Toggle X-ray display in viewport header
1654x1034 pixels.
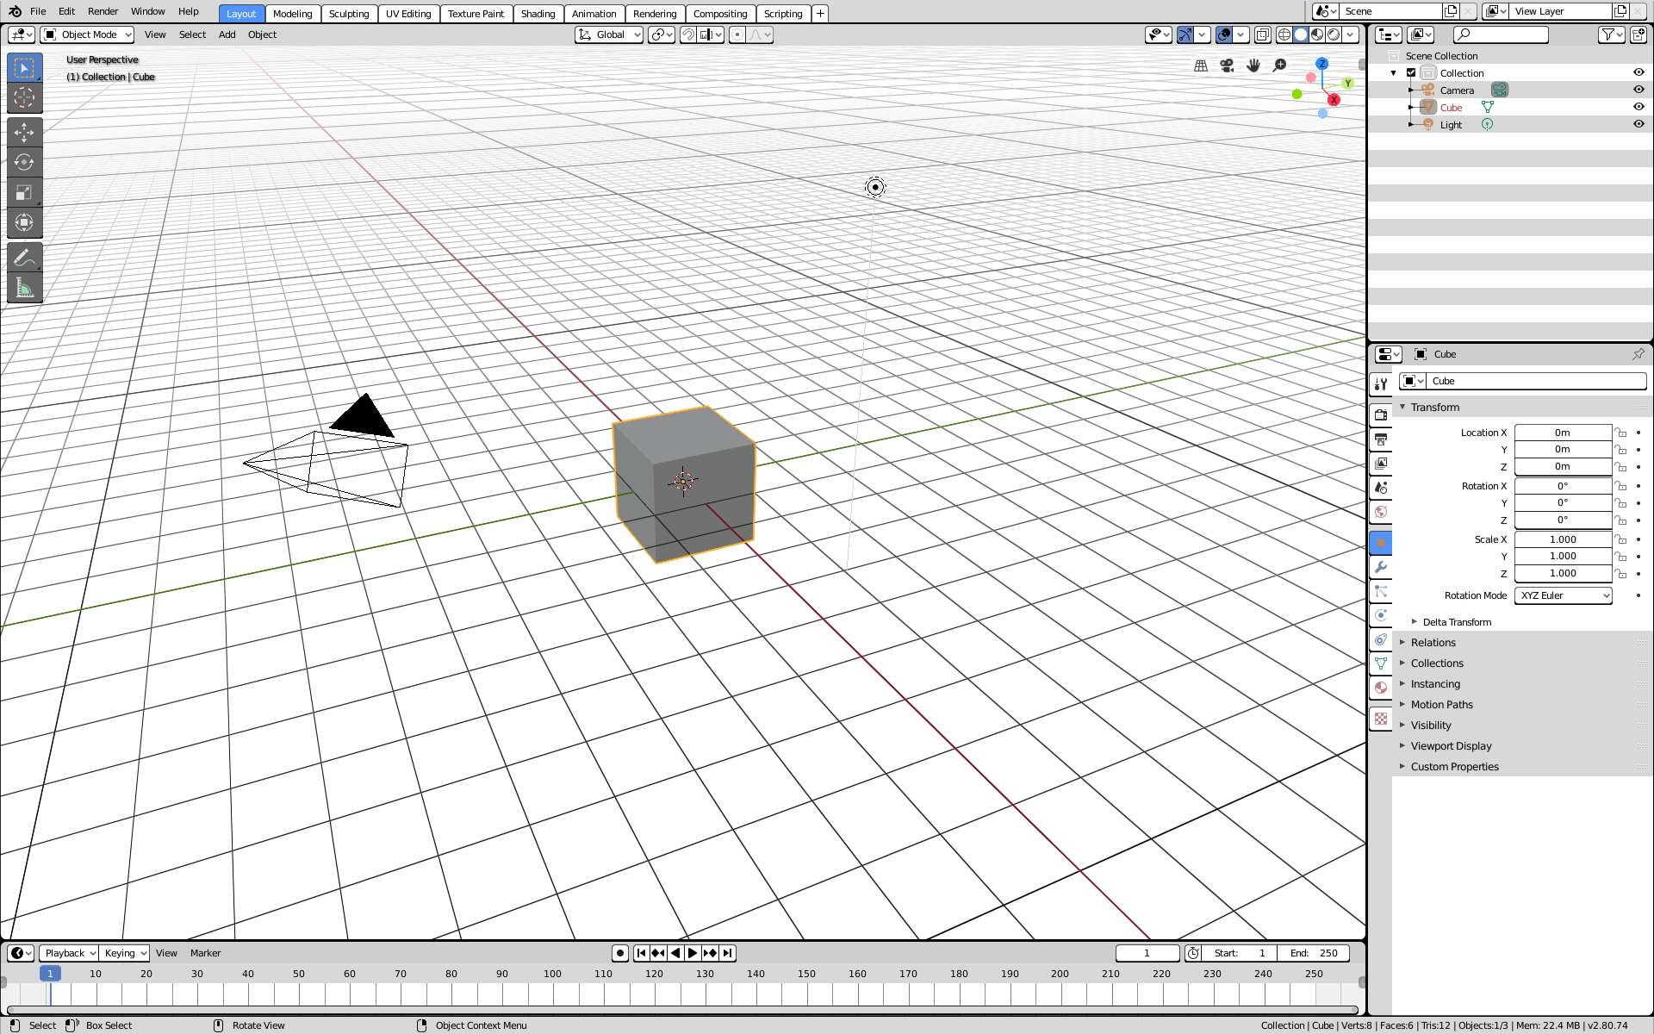point(1262,34)
